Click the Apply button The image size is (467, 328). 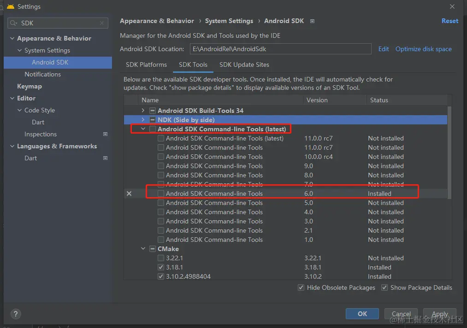tap(440, 314)
